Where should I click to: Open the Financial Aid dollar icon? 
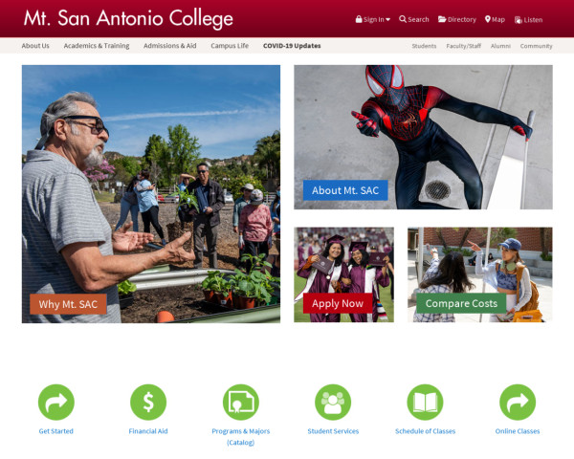148,402
